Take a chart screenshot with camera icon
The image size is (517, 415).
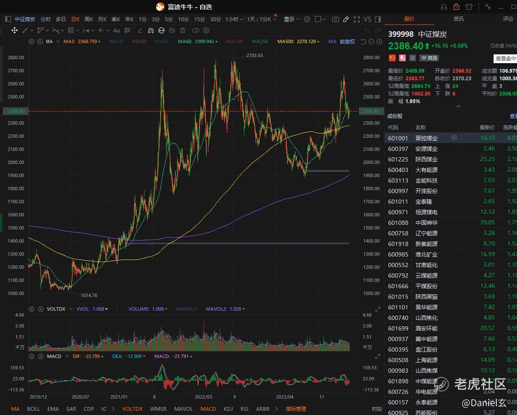click(336, 19)
